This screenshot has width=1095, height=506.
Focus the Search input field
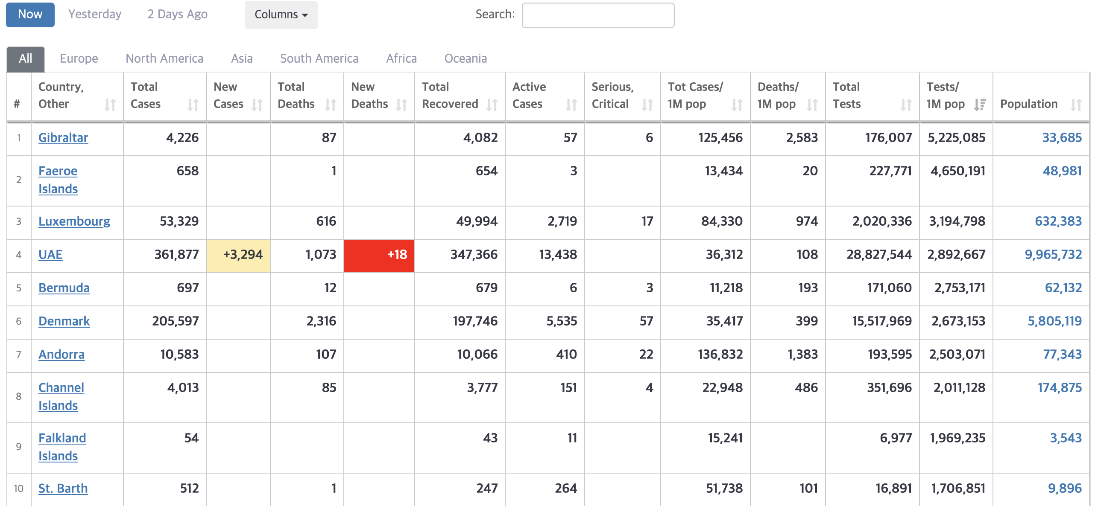598,15
